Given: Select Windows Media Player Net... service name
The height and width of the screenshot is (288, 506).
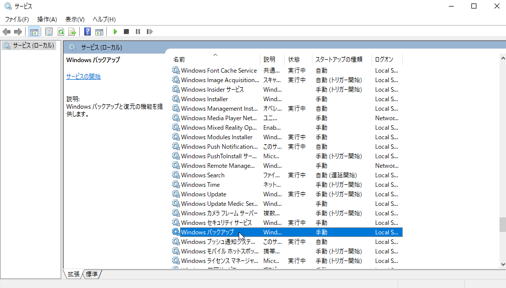Looking at the screenshot, I should (219, 118).
